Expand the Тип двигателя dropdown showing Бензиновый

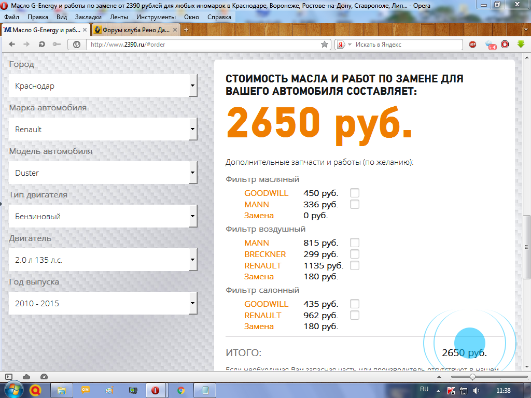[x=103, y=216]
